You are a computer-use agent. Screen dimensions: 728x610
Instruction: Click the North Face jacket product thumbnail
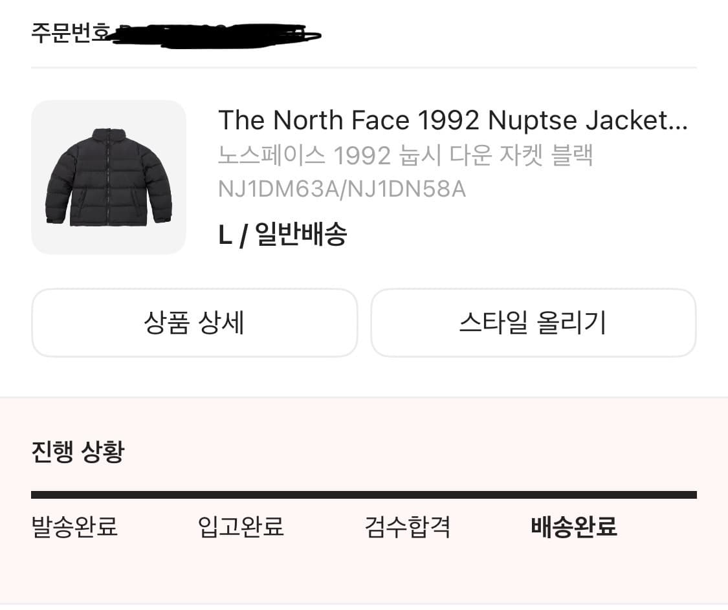pyautogui.click(x=108, y=177)
